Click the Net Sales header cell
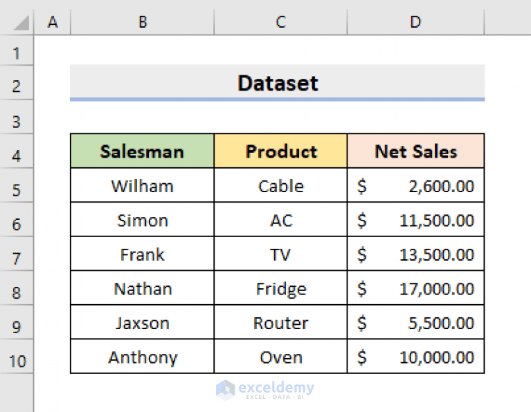 click(415, 151)
